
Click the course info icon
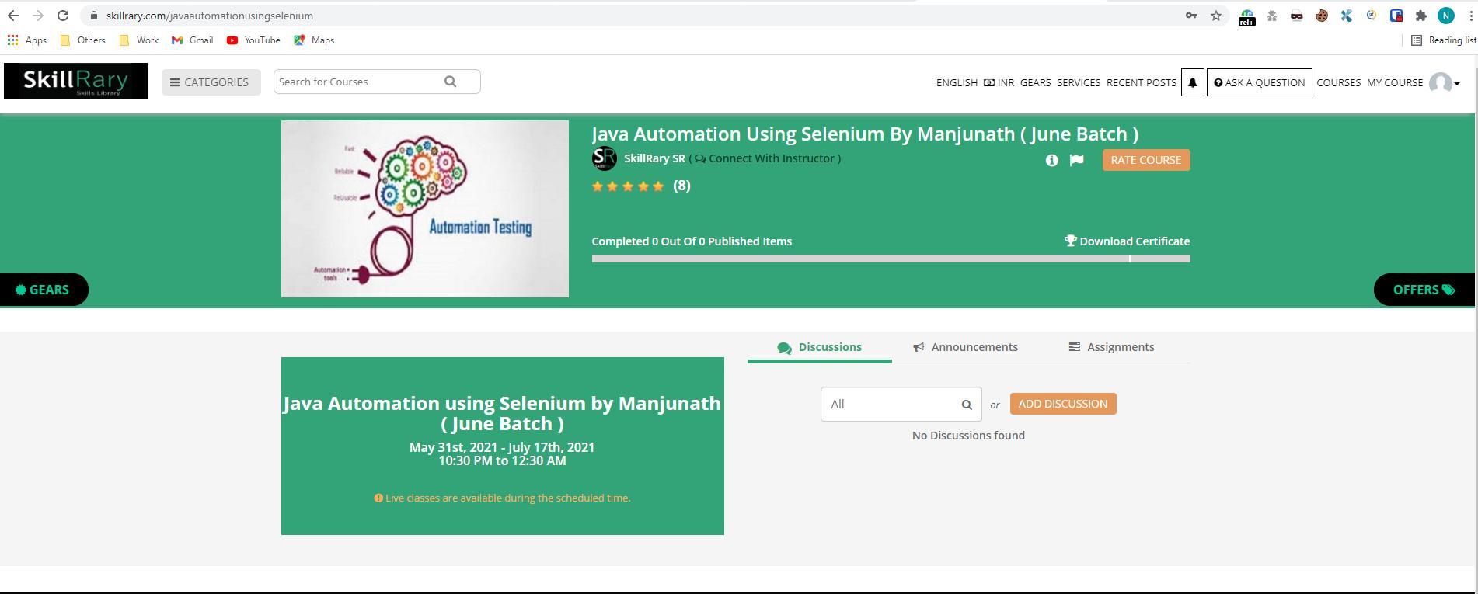(x=1052, y=160)
